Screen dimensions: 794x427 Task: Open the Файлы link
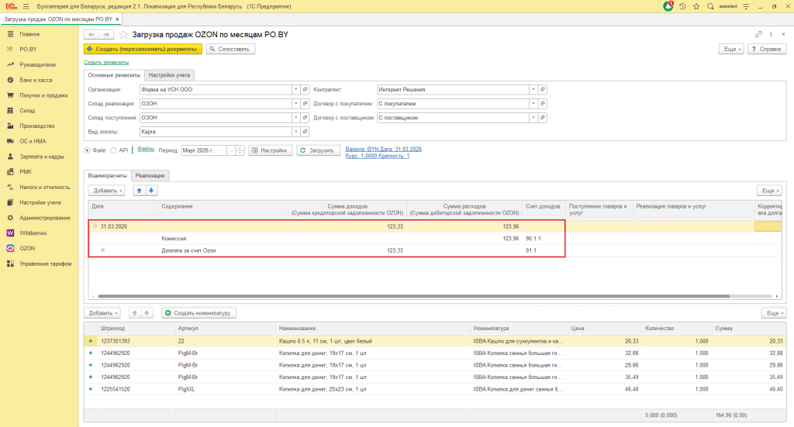point(145,149)
